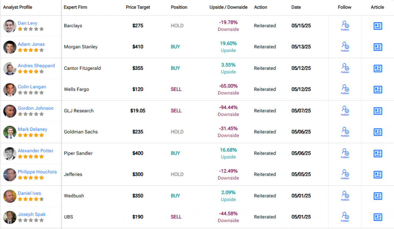Follow analyst Gordon Johnson

(345, 111)
